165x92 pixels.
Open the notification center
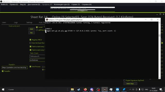click(x=161, y=89)
